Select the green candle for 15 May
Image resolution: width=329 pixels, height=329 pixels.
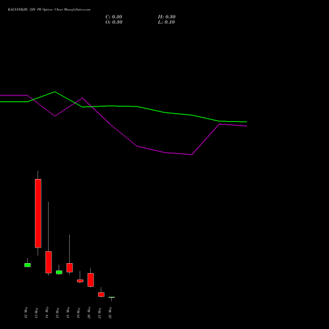point(59,272)
